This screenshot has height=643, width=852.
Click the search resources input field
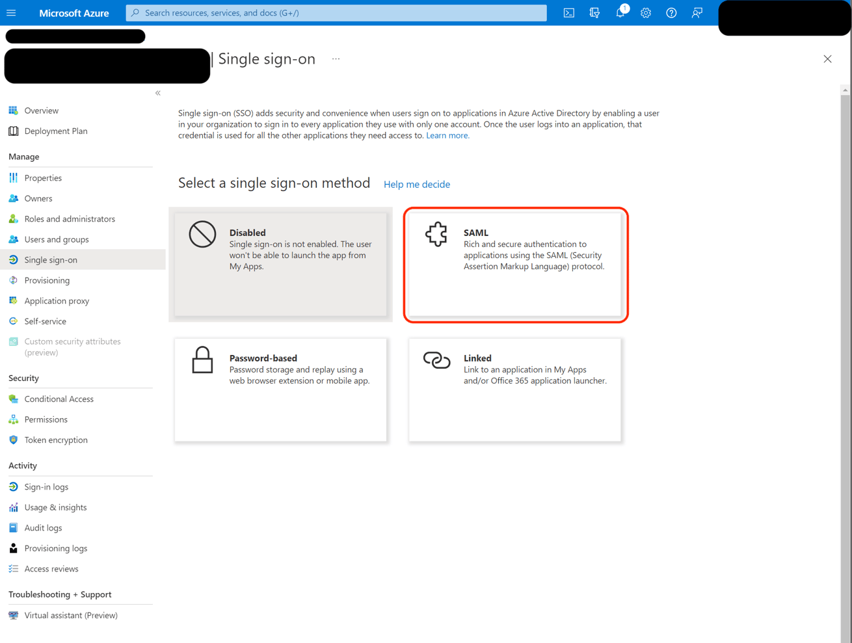coord(336,13)
